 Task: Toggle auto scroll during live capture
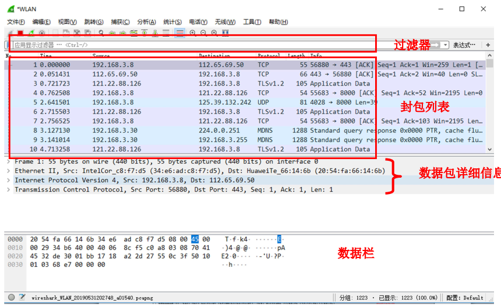click(167, 33)
